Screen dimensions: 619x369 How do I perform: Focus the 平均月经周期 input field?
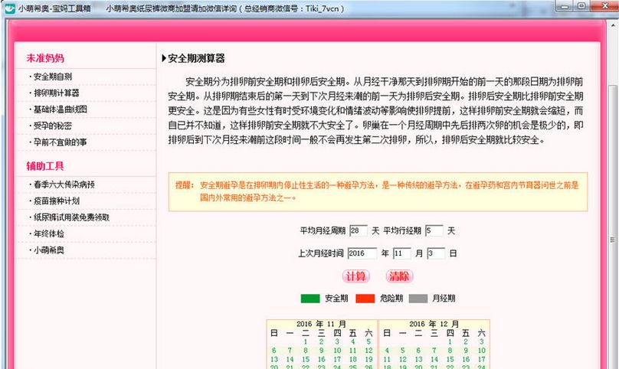pyautogui.click(x=359, y=231)
